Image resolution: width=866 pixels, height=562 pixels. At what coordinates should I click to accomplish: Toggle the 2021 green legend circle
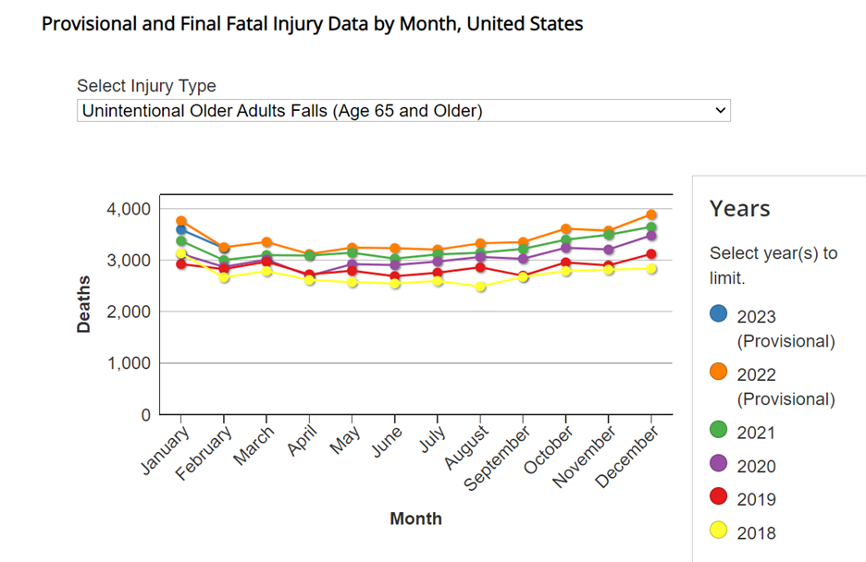click(719, 430)
